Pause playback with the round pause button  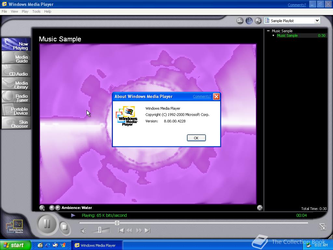point(47,224)
